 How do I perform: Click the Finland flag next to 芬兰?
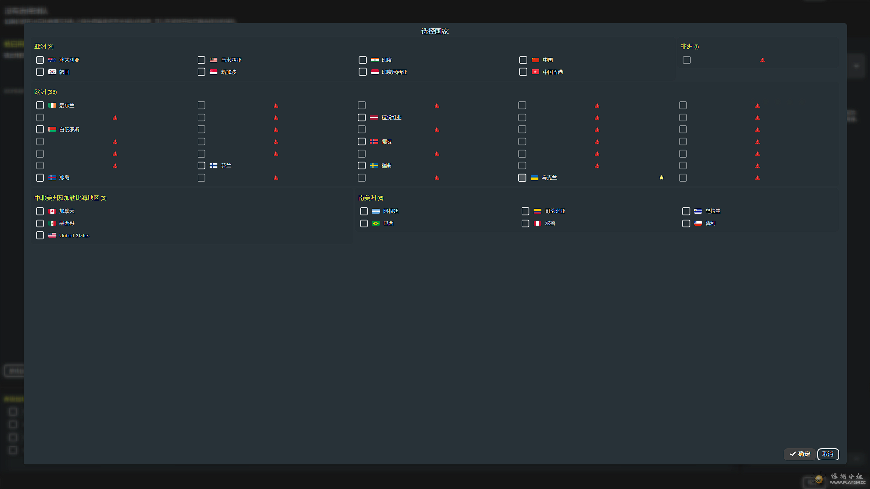click(213, 166)
